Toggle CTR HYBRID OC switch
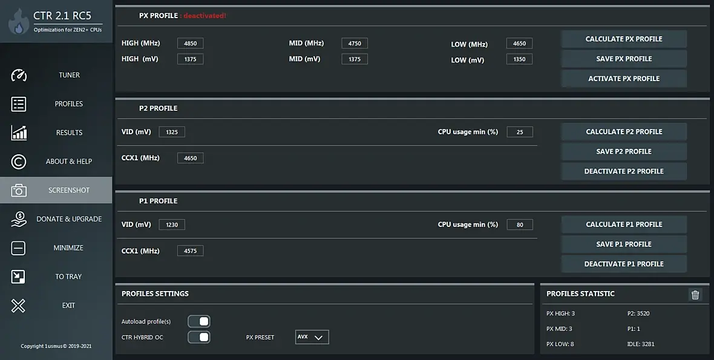This screenshot has height=360, width=714. [x=199, y=337]
